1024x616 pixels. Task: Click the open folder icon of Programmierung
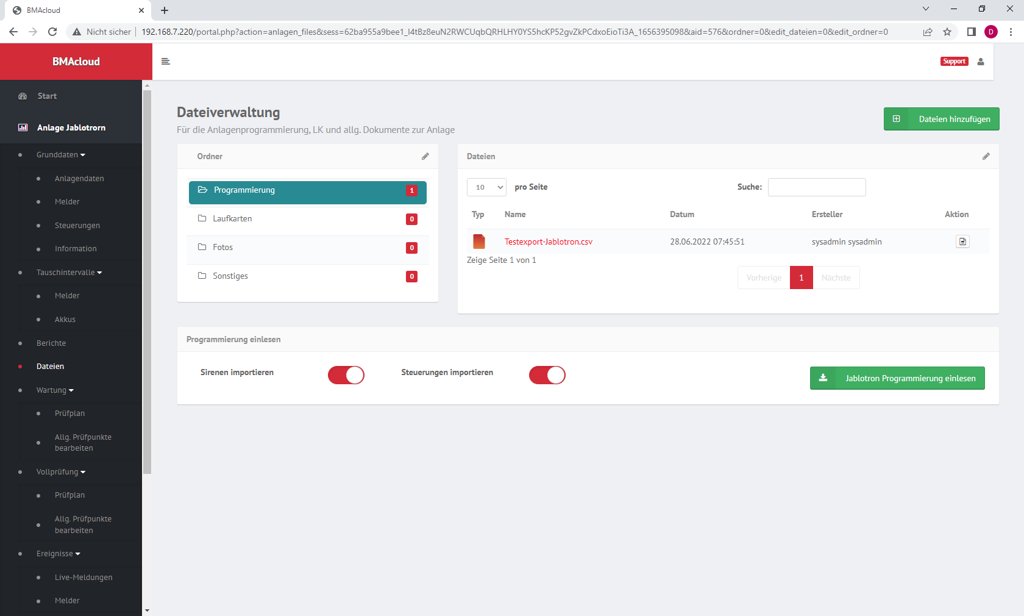click(202, 190)
